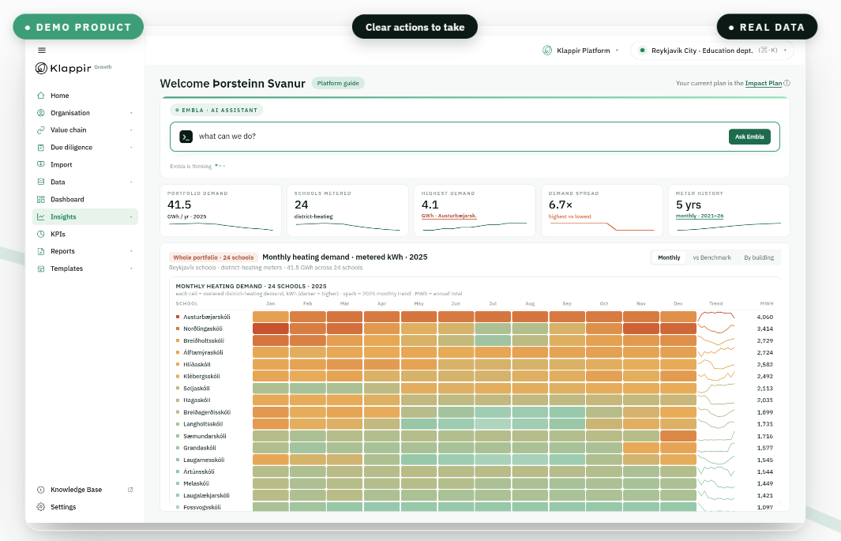Click the Ask Embla button
Screen dimensions: 841x541
[749, 137]
